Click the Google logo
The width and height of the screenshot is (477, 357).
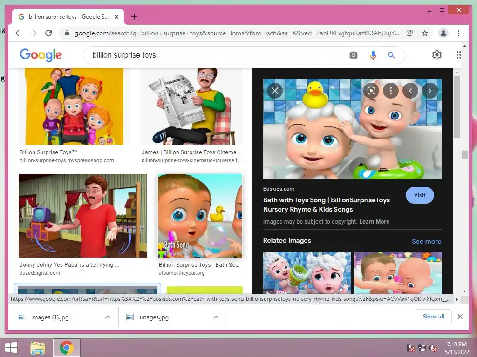click(41, 55)
